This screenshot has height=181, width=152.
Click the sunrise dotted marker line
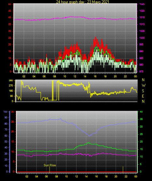pos(50,170)
